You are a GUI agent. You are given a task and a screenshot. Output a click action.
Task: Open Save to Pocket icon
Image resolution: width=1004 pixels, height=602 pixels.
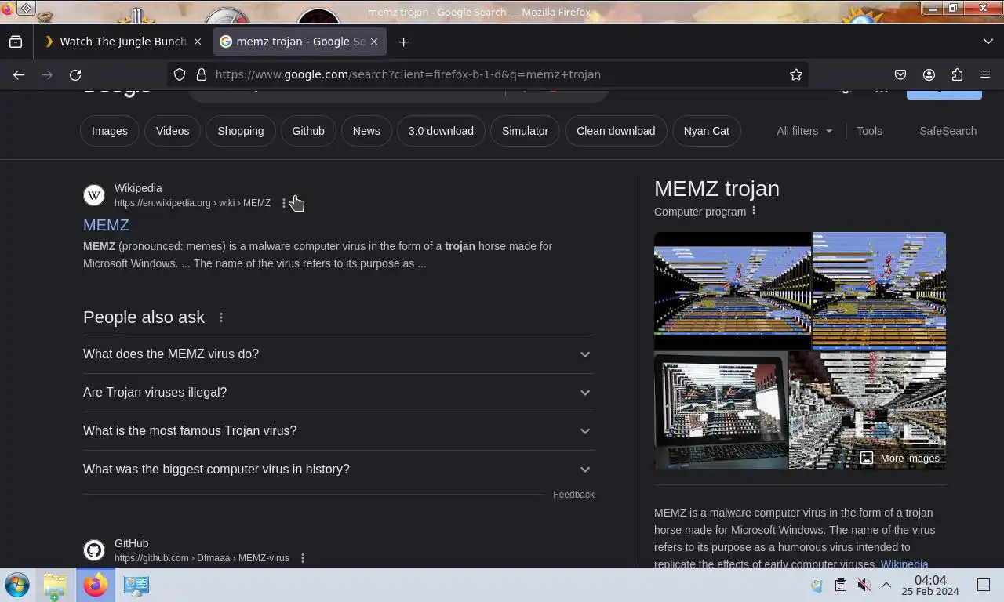[x=900, y=74]
